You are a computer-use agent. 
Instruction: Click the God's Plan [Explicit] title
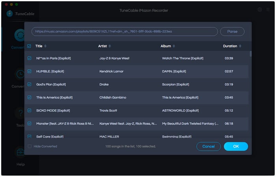coord(51,84)
